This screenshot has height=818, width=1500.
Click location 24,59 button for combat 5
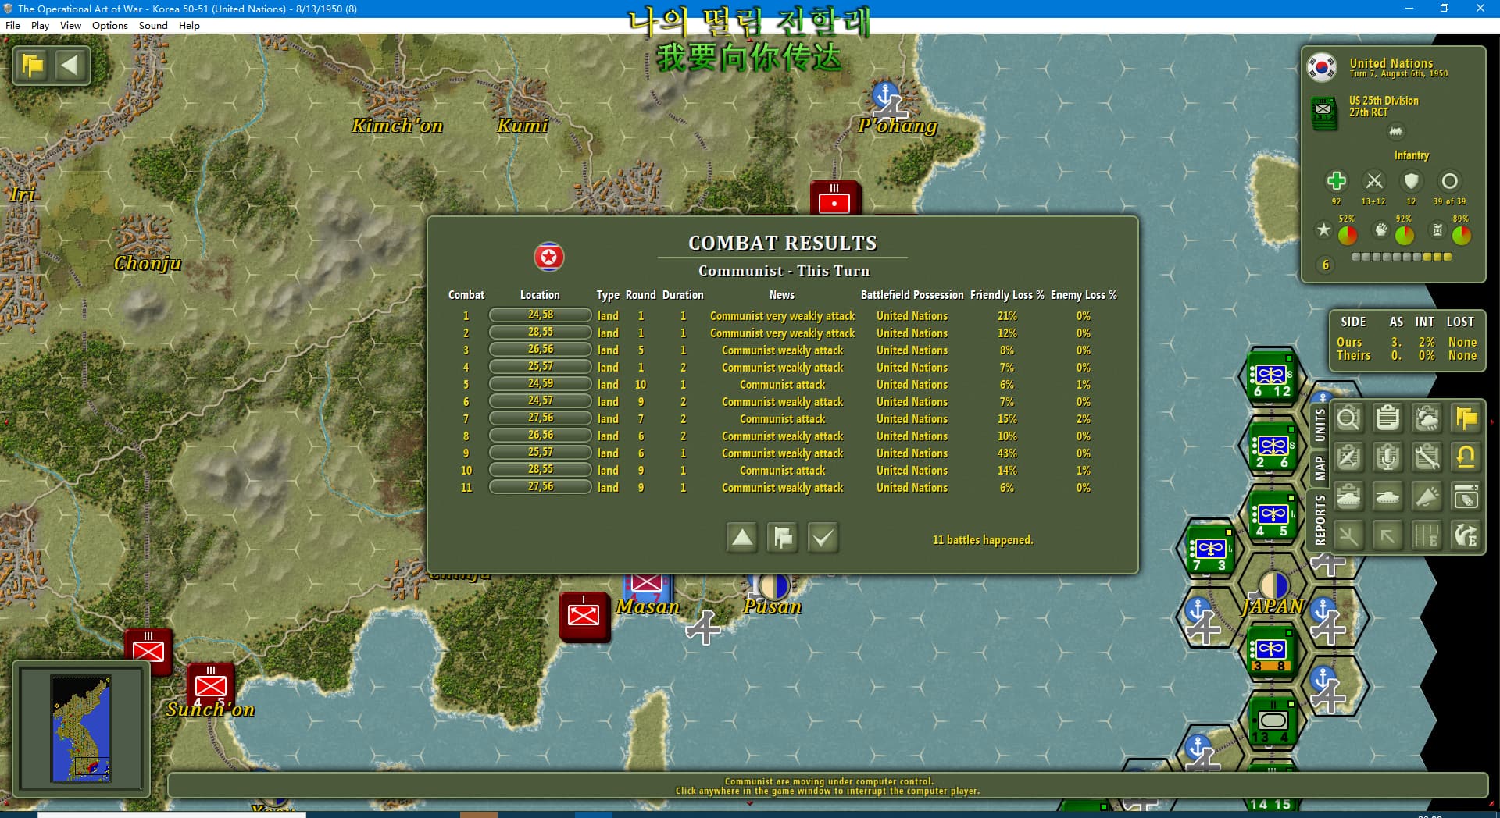pyautogui.click(x=540, y=384)
